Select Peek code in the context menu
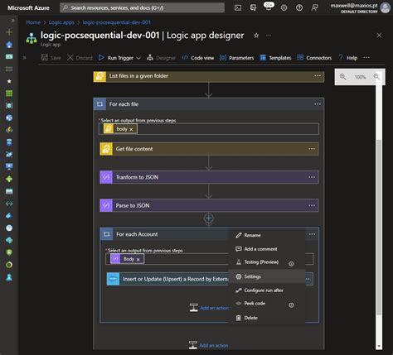The width and height of the screenshot is (393, 355). pyautogui.click(x=267, y=304)
